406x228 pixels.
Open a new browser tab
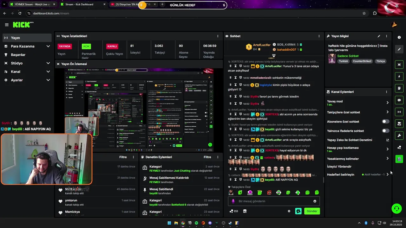pos(162,4)
